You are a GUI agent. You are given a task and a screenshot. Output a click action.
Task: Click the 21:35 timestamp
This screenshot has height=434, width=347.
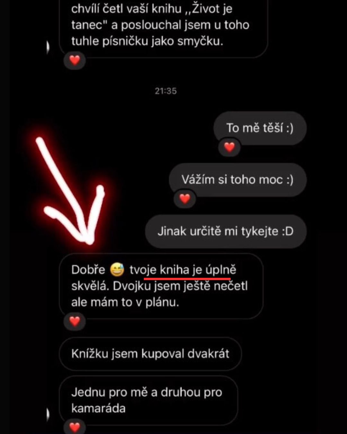click(x=166, y=91)
